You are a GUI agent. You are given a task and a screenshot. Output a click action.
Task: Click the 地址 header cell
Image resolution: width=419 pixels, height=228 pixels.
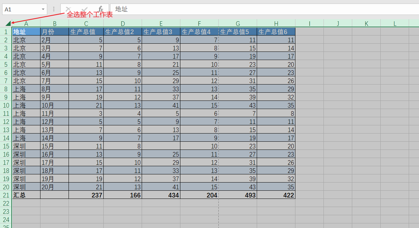[x=26, y=32]
